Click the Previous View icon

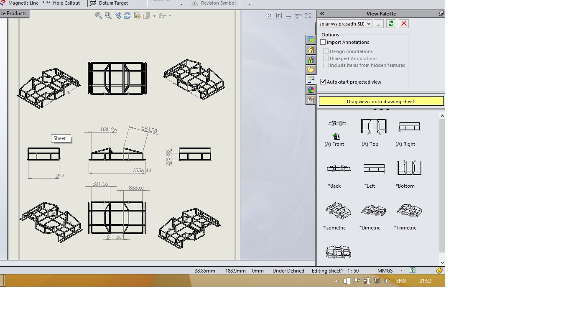pos(118,15)
